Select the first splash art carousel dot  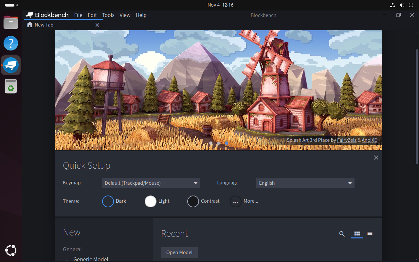tap(211, 143)
